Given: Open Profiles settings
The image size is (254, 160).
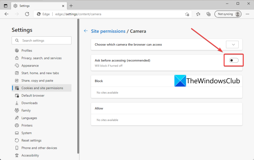Looking at the screenshot, I should click(27, 51).
